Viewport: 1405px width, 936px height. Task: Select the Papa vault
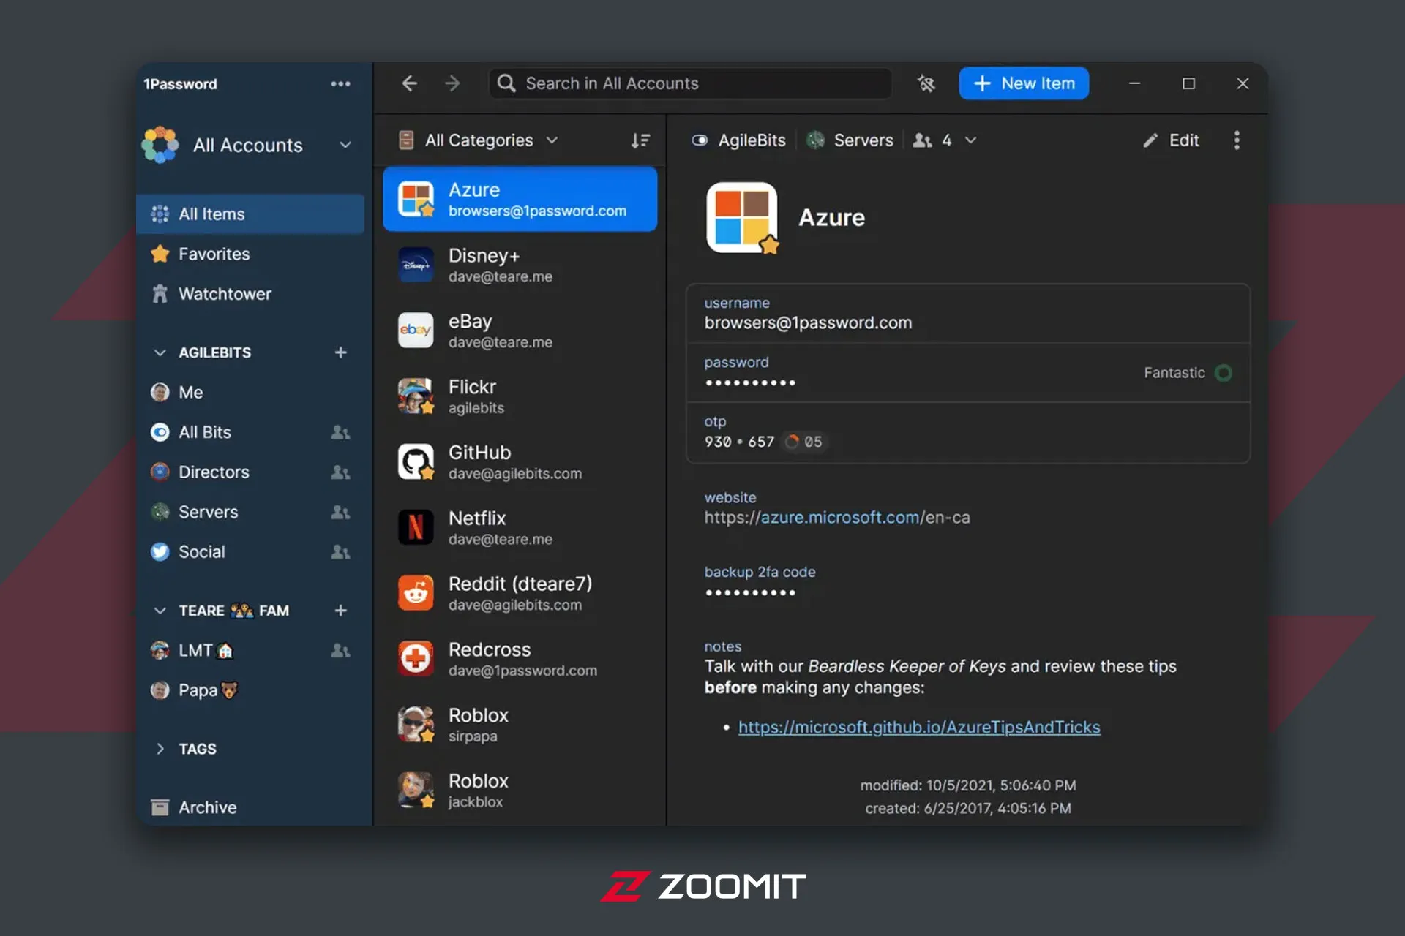click(x=250, y=690)
